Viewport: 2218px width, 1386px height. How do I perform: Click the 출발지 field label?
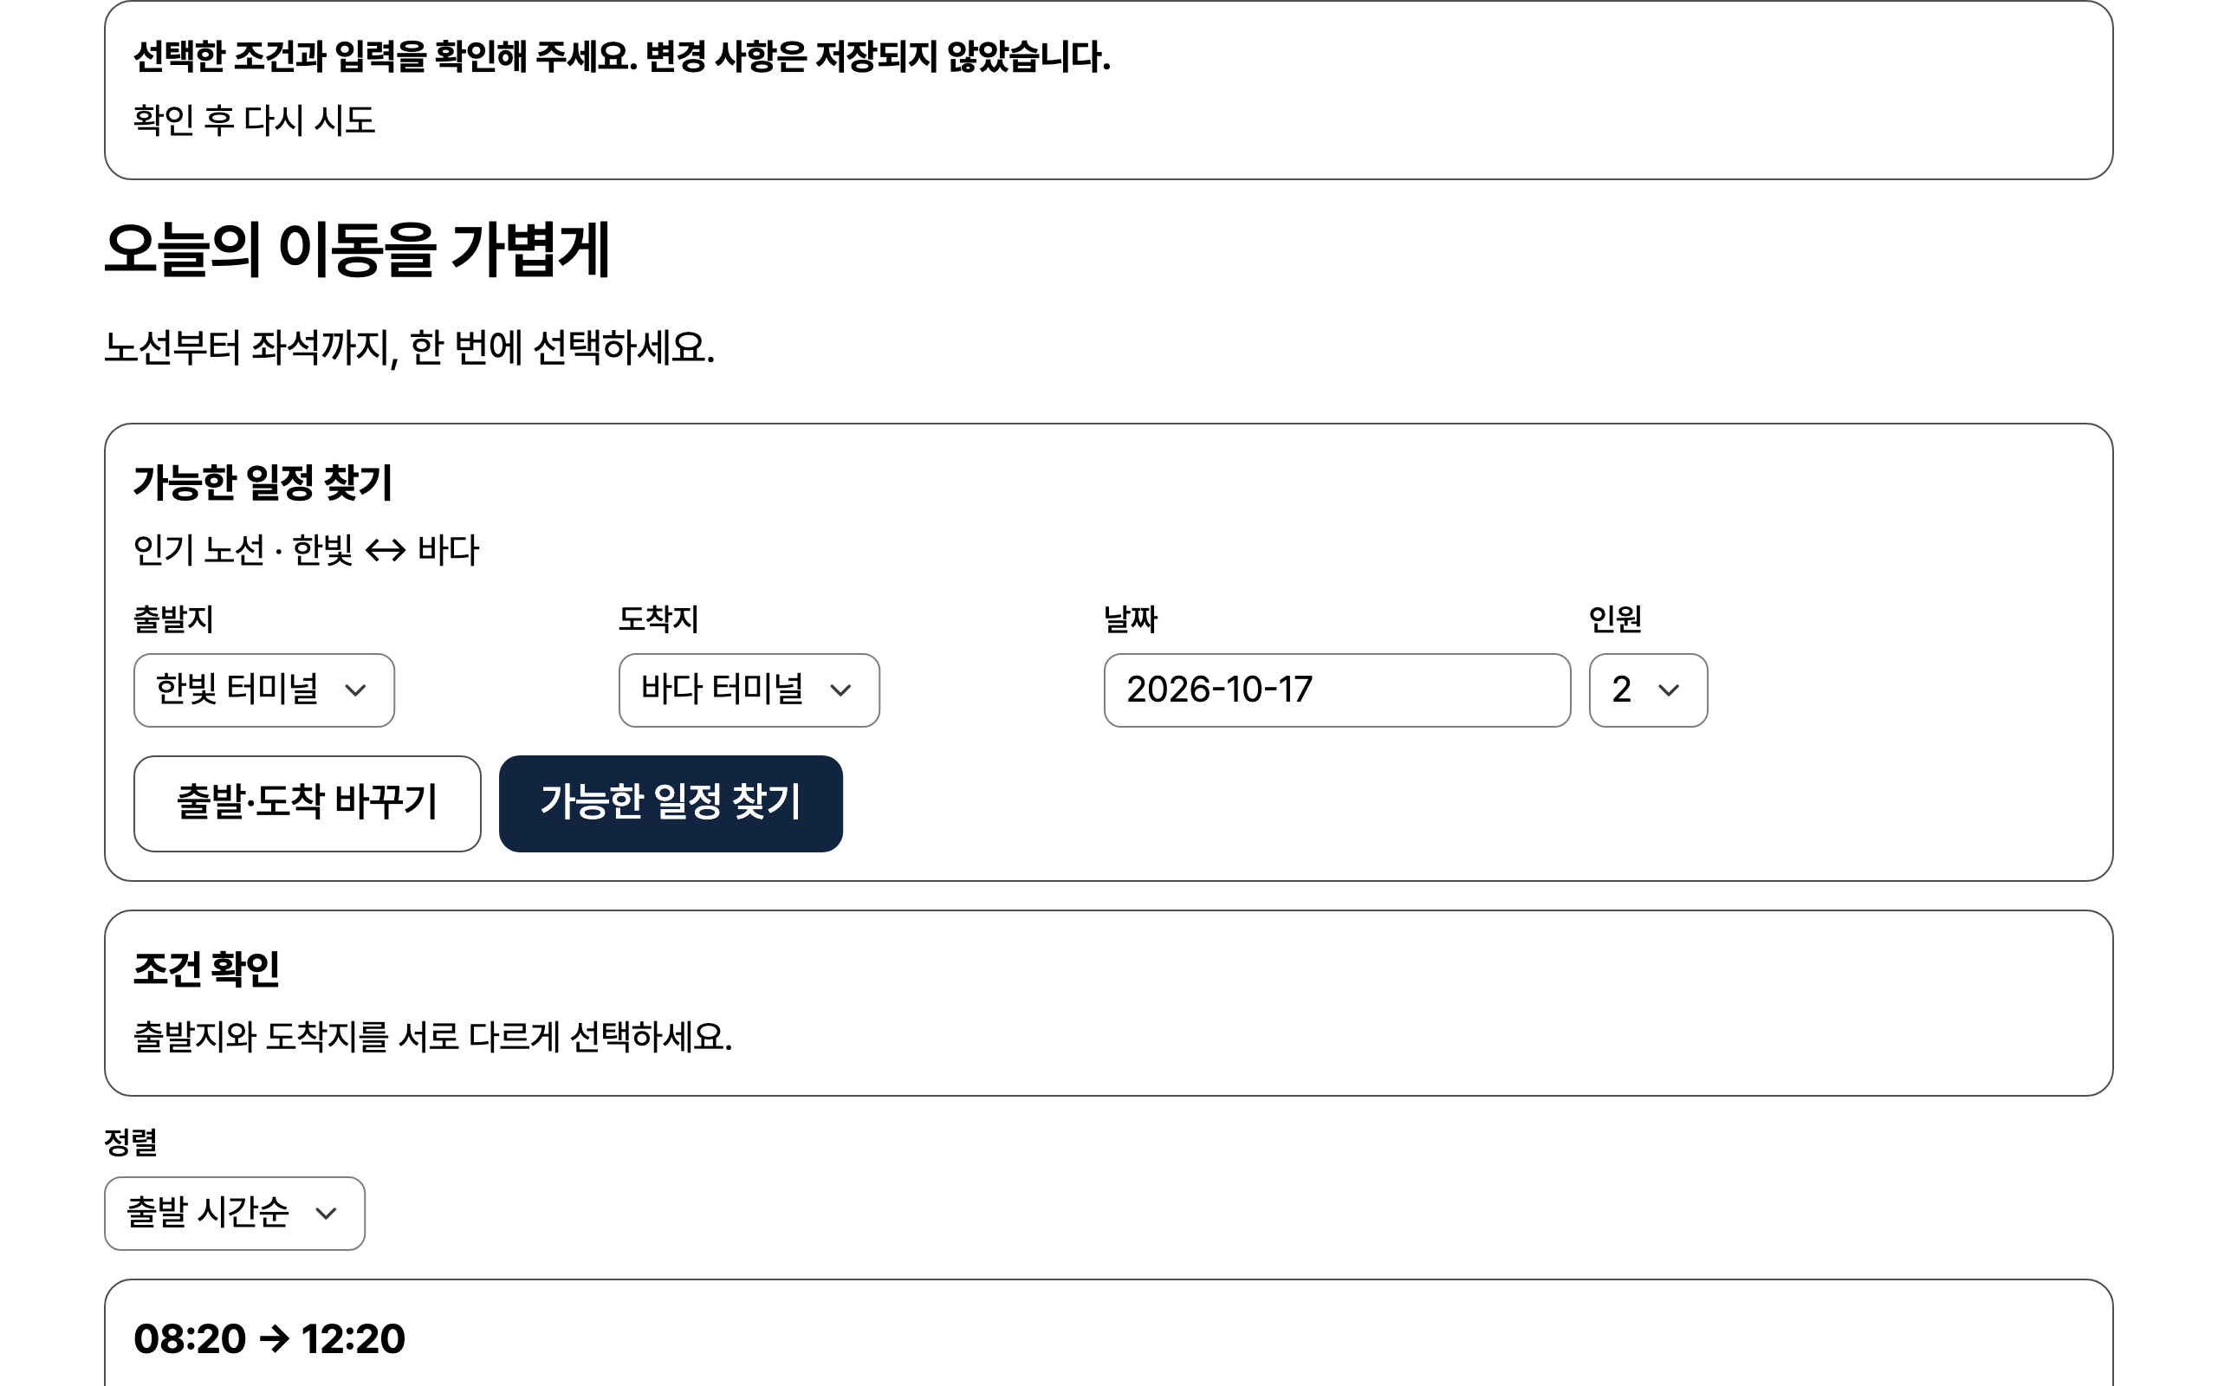coord(173,619)
